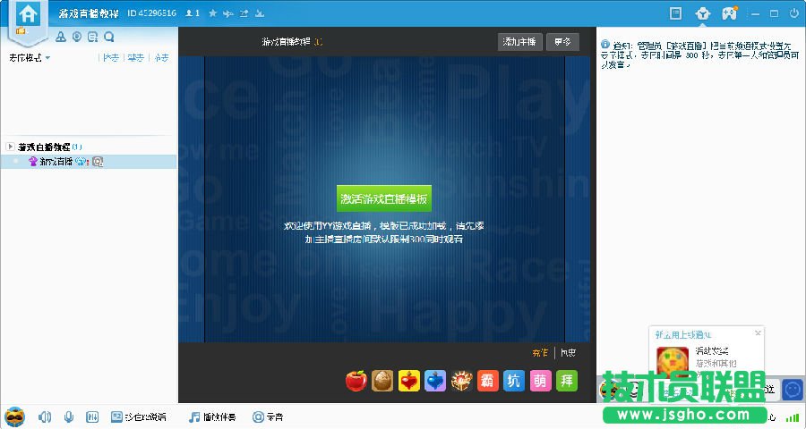Click the 添加主播 add anchor button
The height and width of the screenshot is (429, 806).
pos(519,42)
